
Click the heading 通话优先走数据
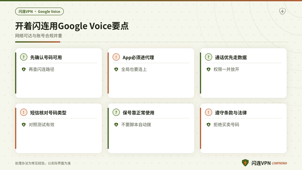click(231, 57)
